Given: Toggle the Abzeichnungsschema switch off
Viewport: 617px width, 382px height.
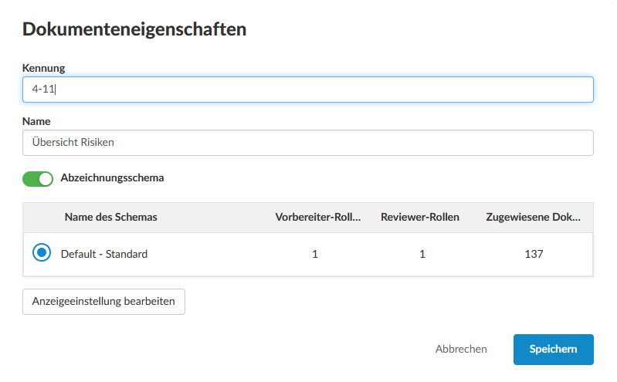Looking at the screenshot, I should (38, 178).
